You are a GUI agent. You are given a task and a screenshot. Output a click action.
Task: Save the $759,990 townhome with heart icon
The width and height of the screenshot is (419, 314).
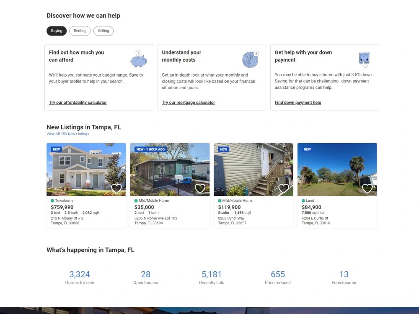click(x=116, y=188)
